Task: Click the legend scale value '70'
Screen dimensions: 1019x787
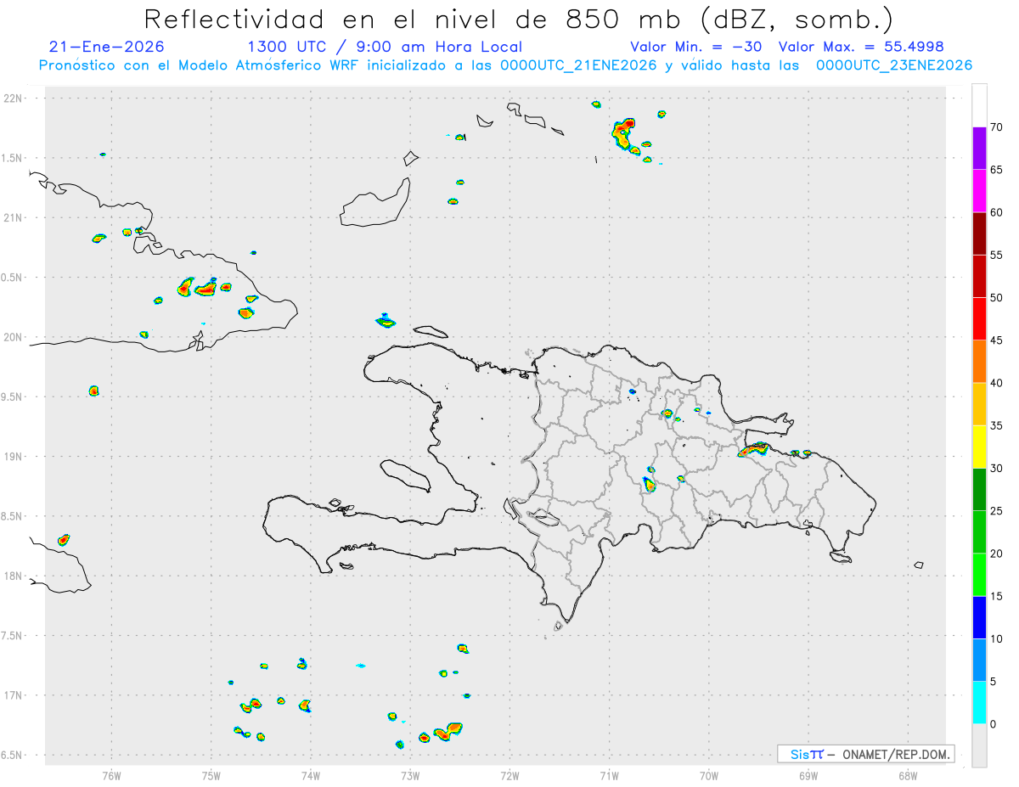Action: tap(997, 127)
